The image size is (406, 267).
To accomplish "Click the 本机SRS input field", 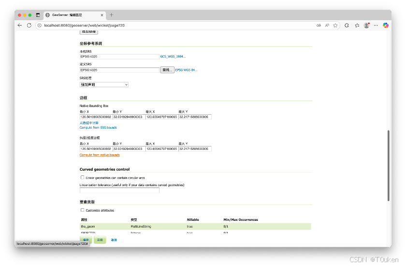I will tap(119, 56).
